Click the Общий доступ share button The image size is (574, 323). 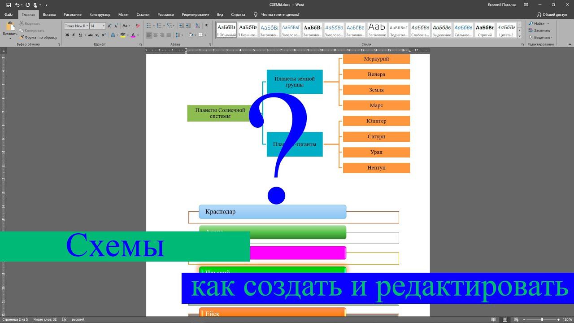pos(552,15)
